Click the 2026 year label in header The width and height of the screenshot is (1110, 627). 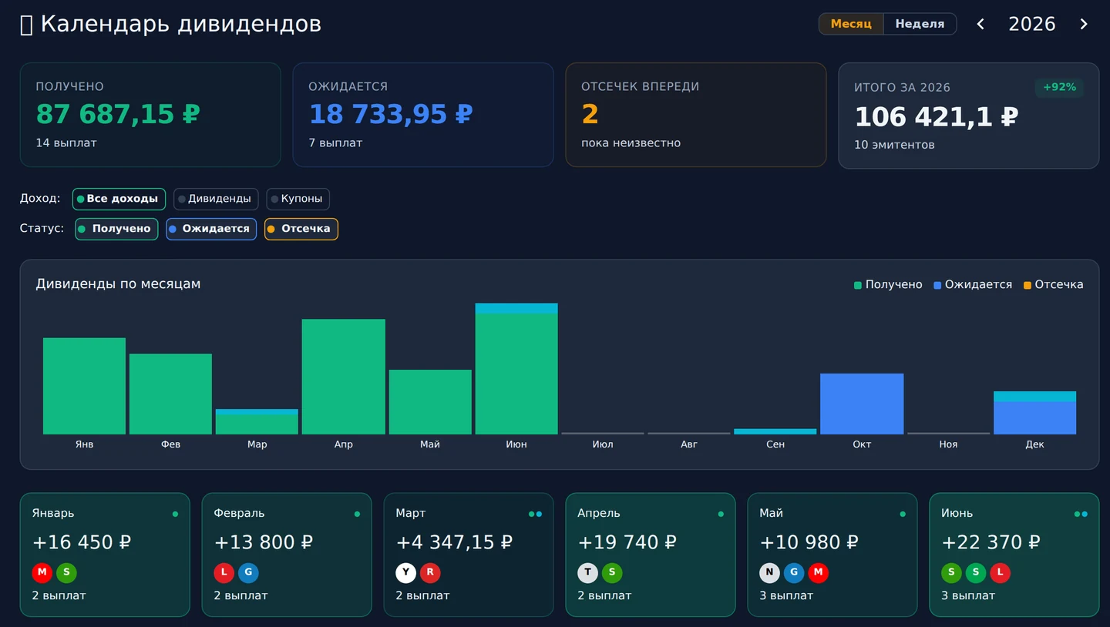click(1032, 24)
